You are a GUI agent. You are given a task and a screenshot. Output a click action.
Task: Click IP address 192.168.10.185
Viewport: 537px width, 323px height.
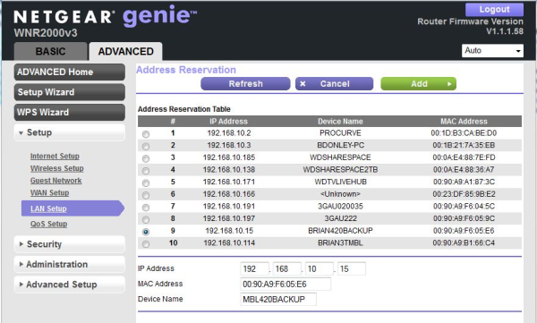pyautogui.click(x=229, y=157)
